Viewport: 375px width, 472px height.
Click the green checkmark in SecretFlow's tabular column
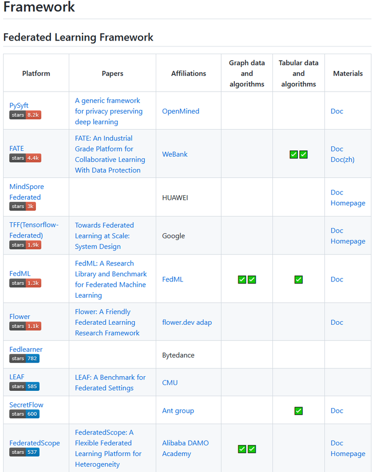[x=298, y=411]
